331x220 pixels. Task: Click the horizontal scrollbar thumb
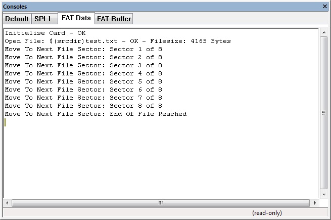(x=161, y=203)
